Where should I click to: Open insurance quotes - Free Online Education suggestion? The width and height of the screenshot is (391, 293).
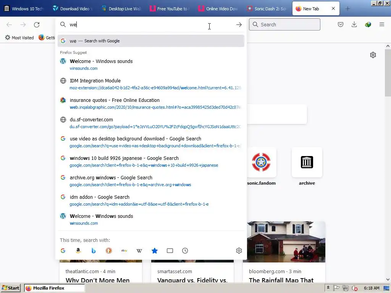point(151,103)
